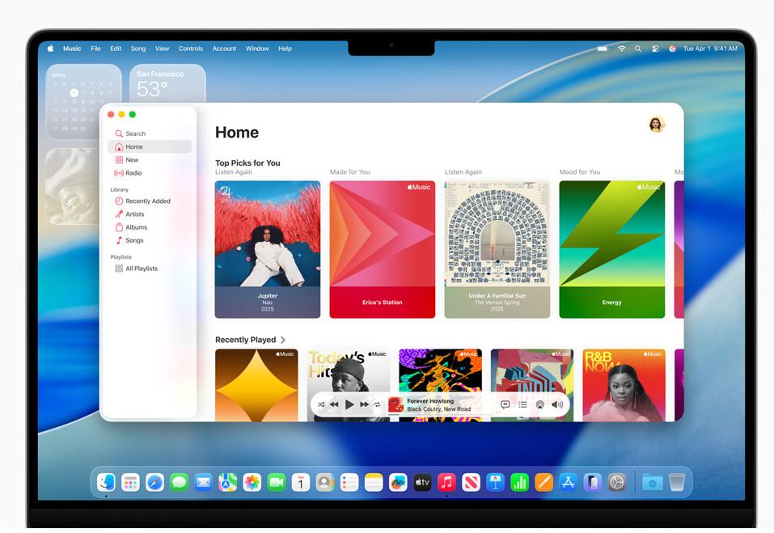The height and width of the screenshot is (533, 774).
Task: Toggle repeat in the playback bar
Action: (x=378, y=404)
